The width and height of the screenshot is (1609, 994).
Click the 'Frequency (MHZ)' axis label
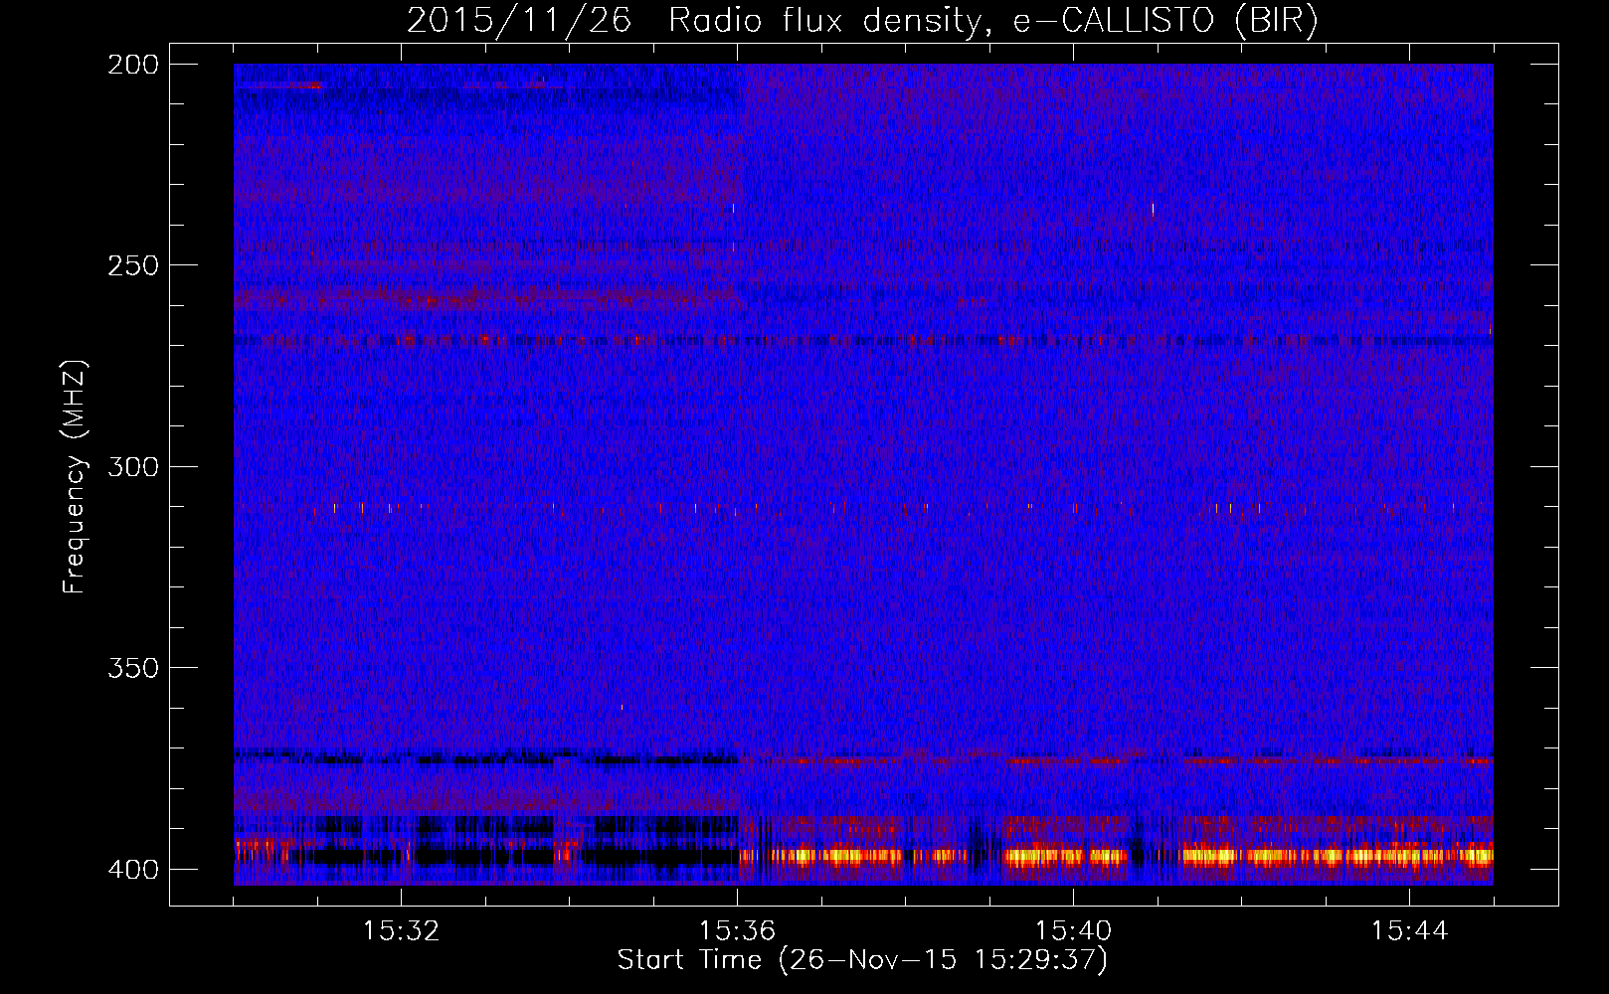[x=75, y=477]
